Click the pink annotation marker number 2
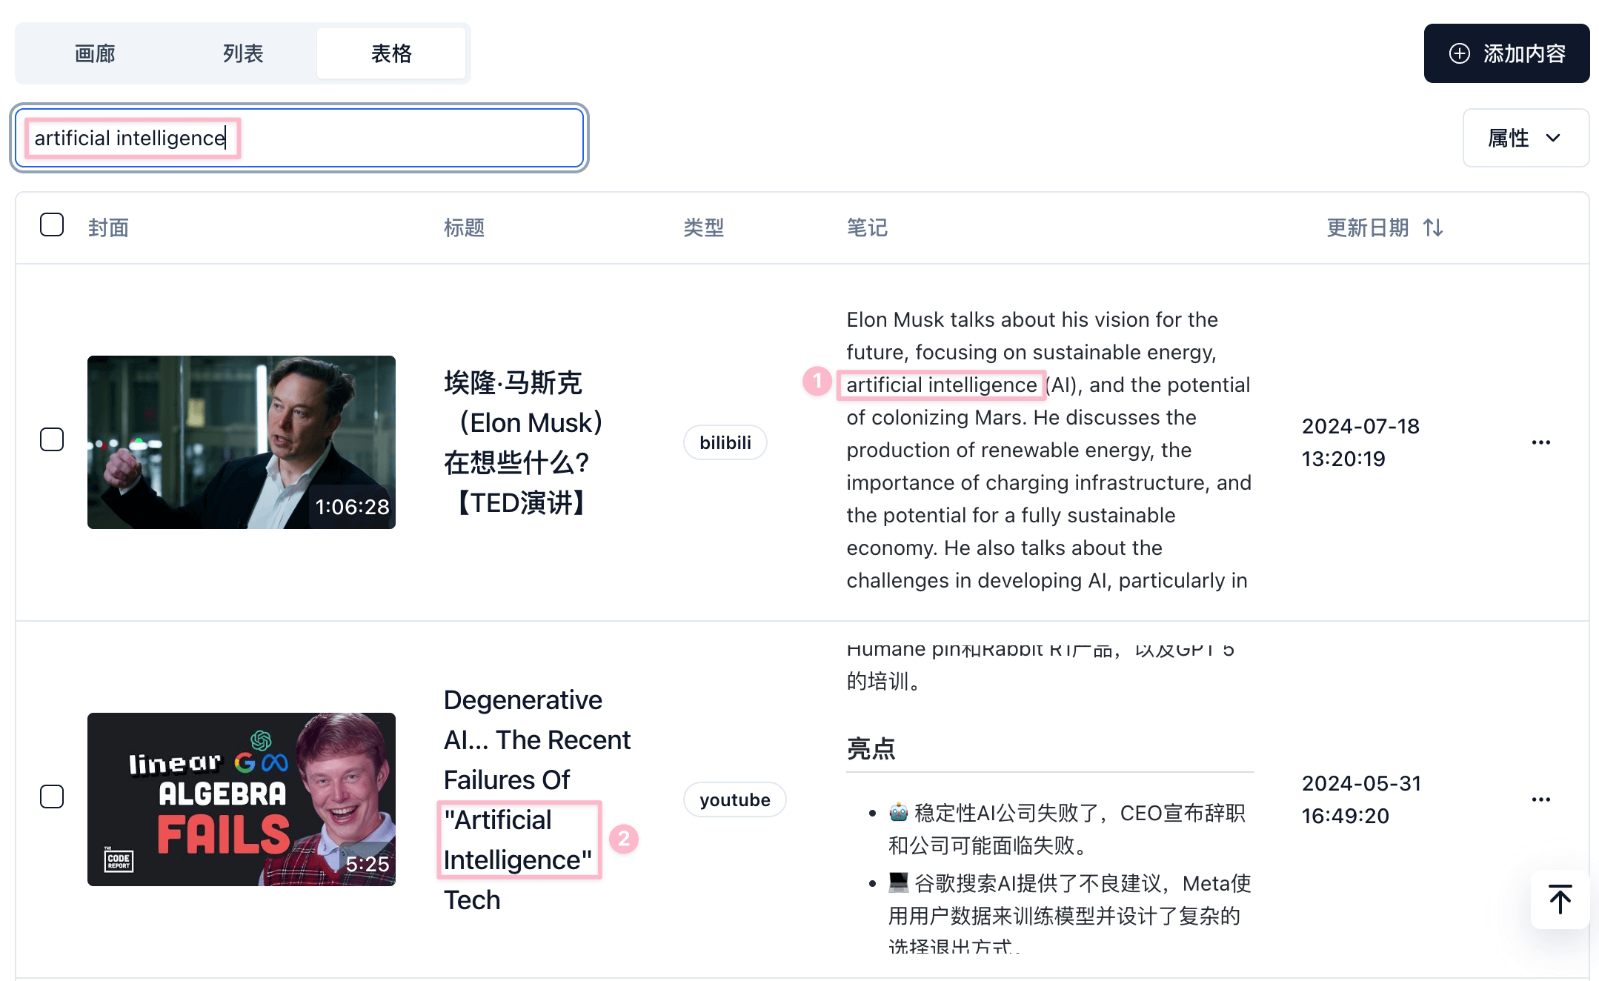1599x981 pixels. point(624,839)
